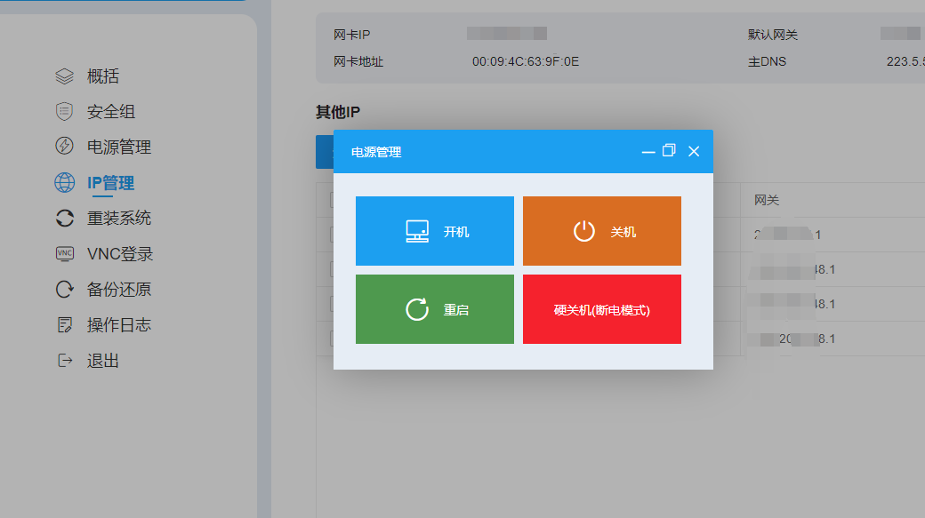
Task: Click the 其他IP section heading
Action: 338,112
